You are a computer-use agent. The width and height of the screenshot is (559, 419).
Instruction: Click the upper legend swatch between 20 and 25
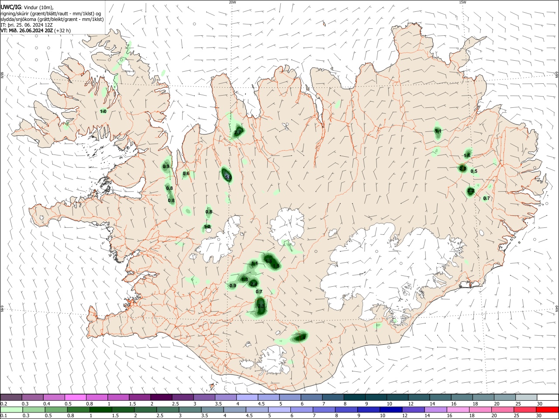[505, 398]
